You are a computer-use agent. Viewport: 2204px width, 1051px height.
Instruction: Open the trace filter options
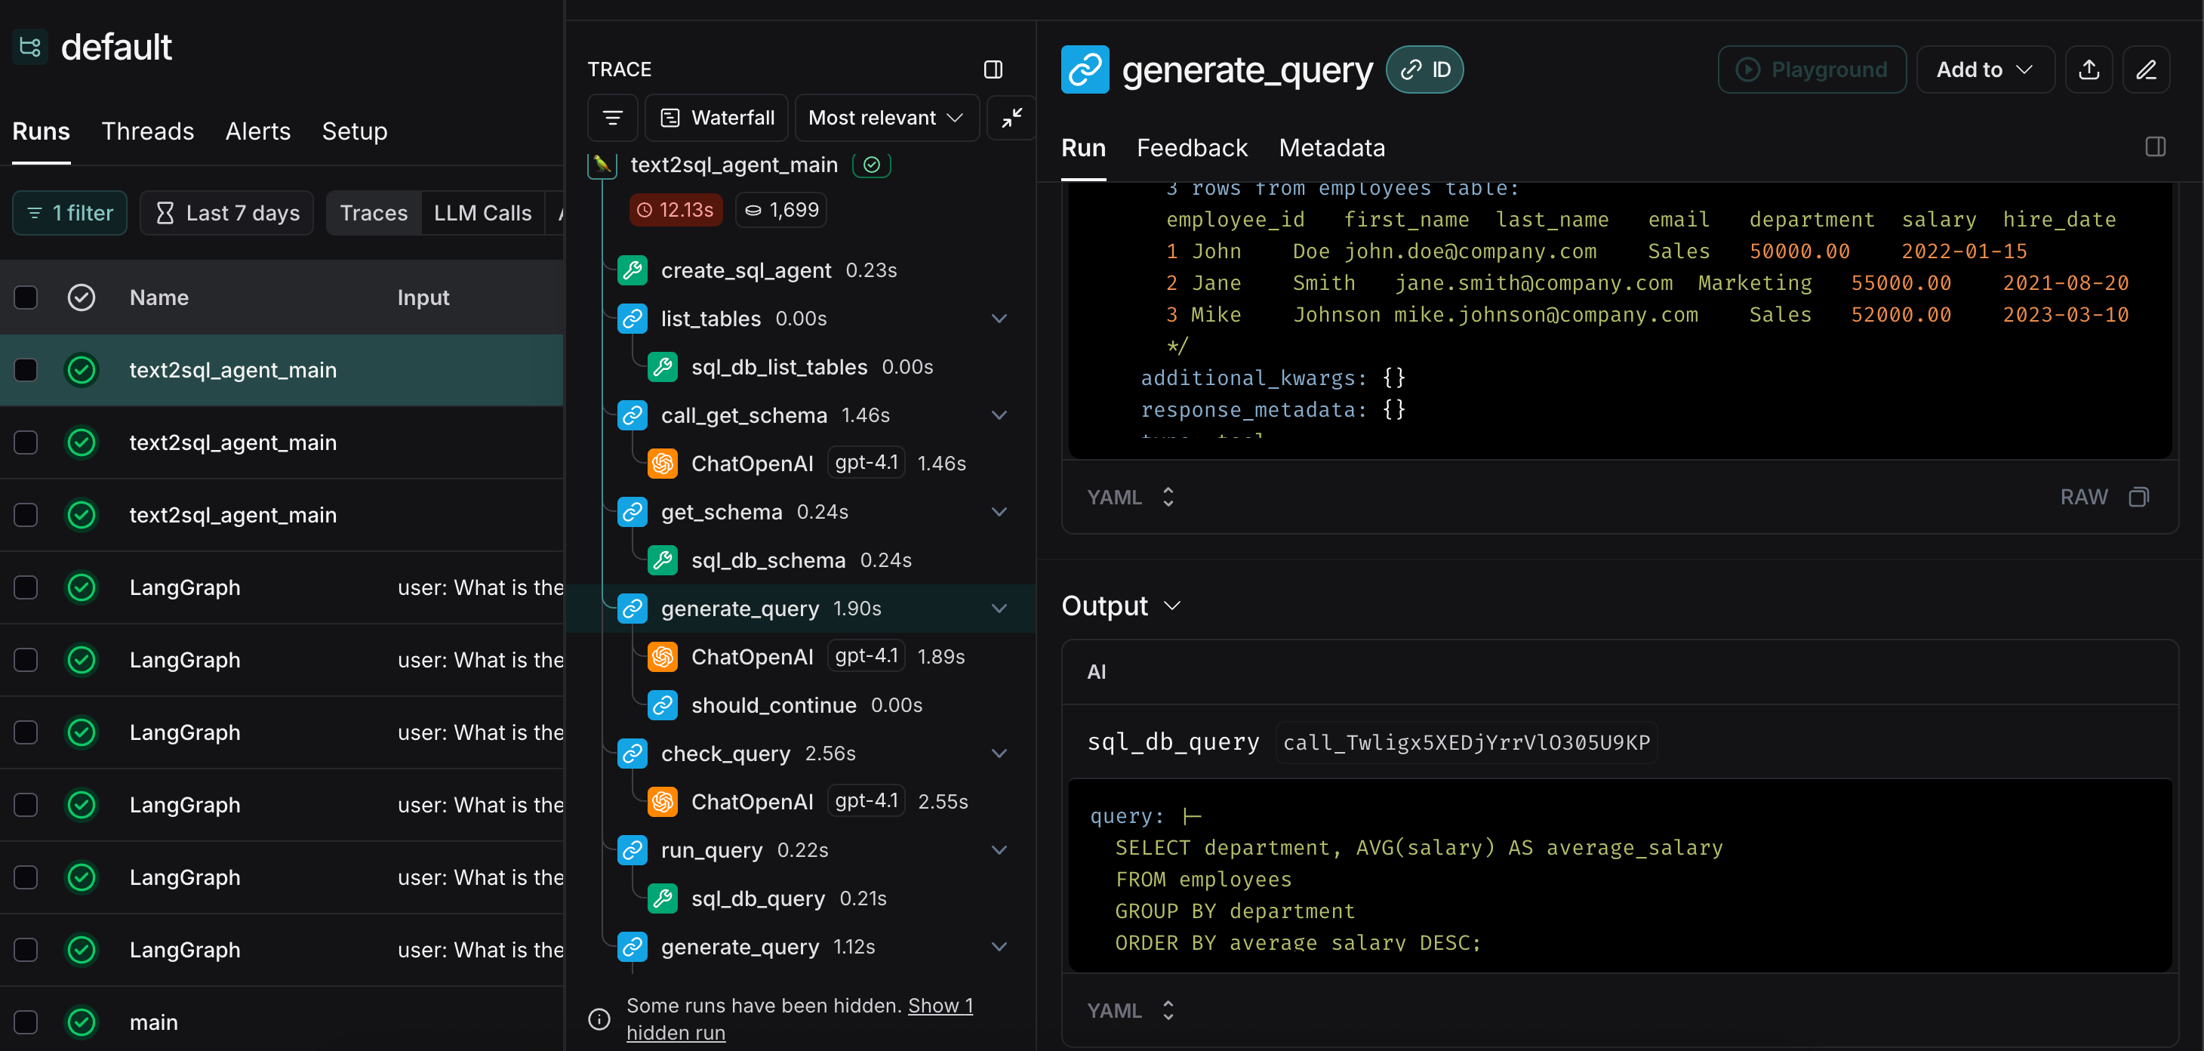coord(613,117)
